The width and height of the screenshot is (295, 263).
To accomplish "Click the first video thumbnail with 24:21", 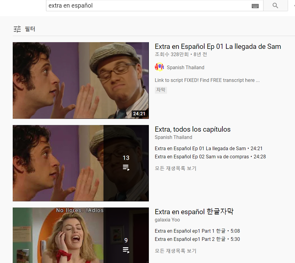I will pyautogui.click(x=81, y=80).
